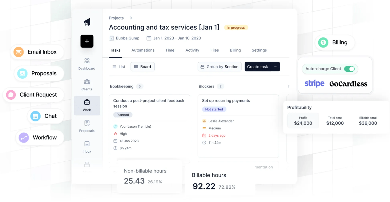Click the project title Accounting and tax services
This screenshot has width=390, height=202.
point(164,27)
